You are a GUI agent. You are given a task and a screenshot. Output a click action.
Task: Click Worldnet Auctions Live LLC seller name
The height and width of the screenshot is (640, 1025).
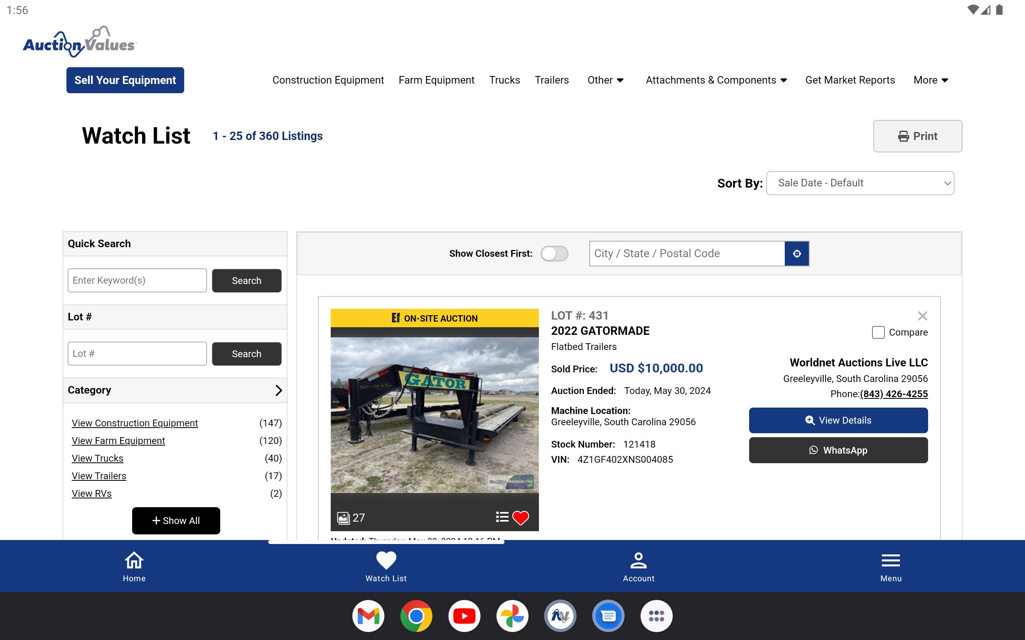858,363
